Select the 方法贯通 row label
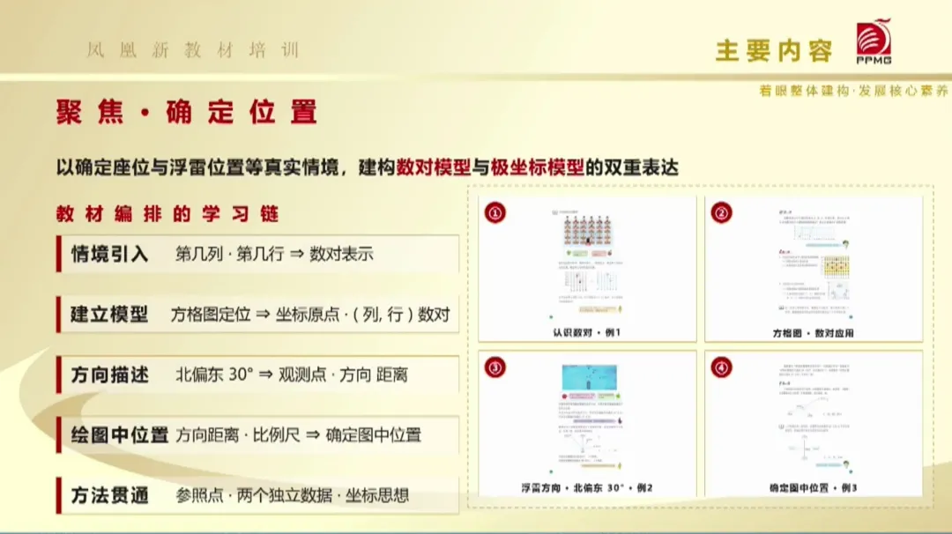Image resolution: width=952 pixels, height=534 pixels. pyautogui.click(x=109, y=495)
